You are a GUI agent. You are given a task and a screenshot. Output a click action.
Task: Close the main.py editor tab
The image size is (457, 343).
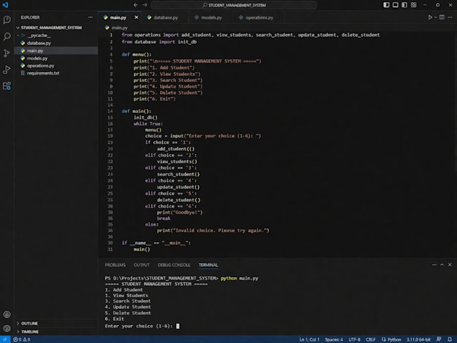click(136, 17)
